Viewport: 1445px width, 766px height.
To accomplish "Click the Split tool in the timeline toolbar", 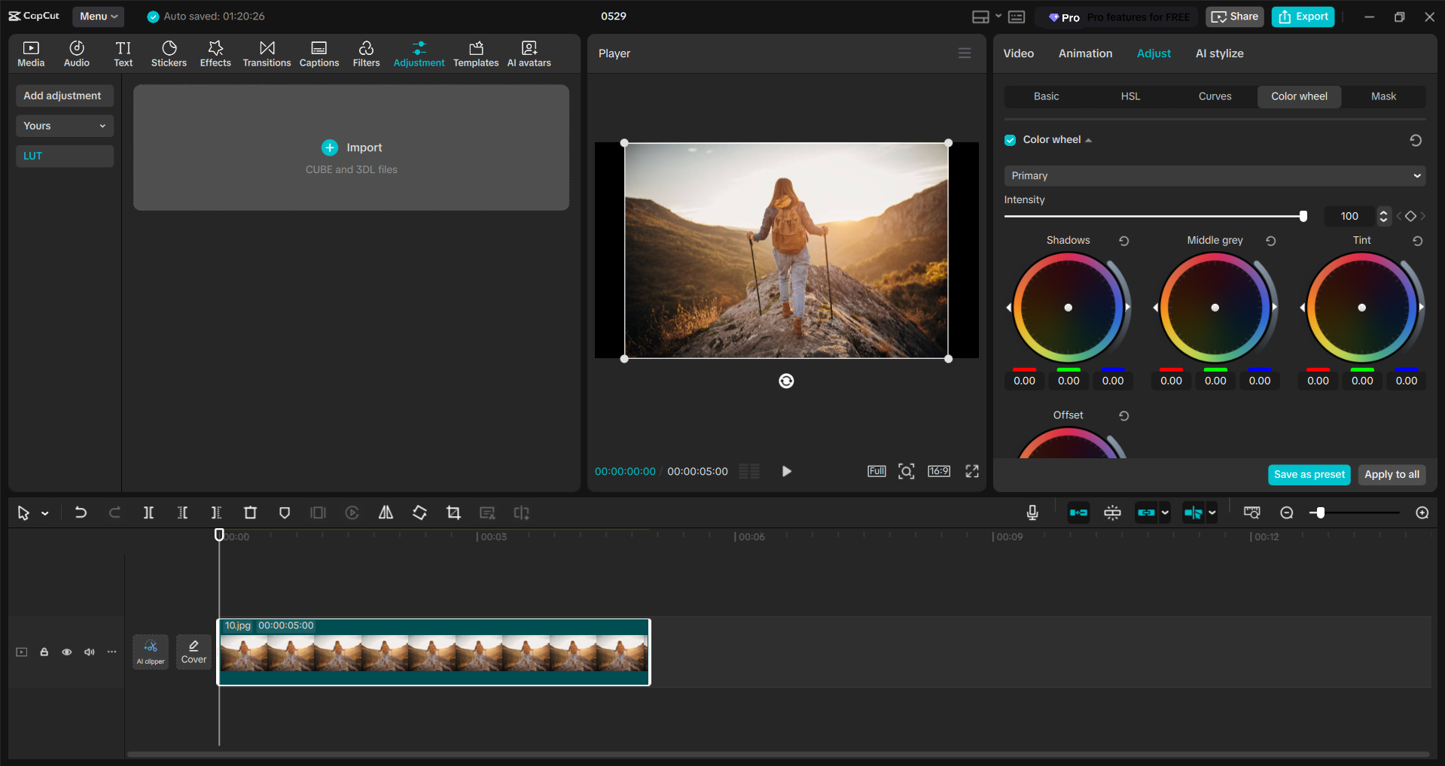I will coord(148,512).
